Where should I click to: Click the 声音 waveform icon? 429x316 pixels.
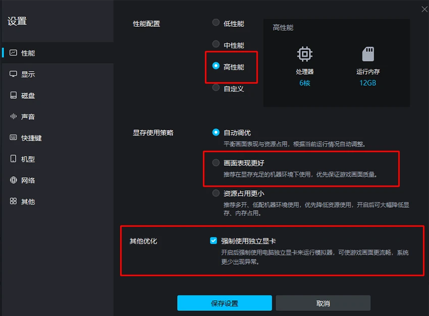[13, 116]
